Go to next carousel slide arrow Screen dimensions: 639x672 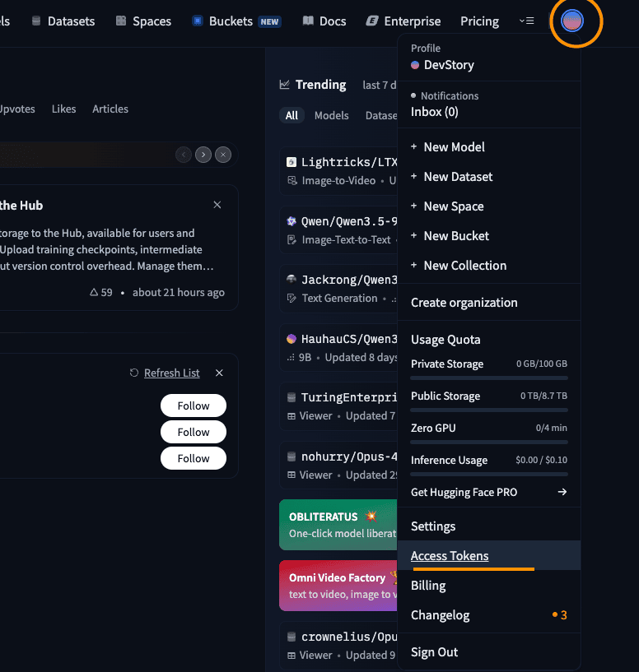[x=203, y=155]
